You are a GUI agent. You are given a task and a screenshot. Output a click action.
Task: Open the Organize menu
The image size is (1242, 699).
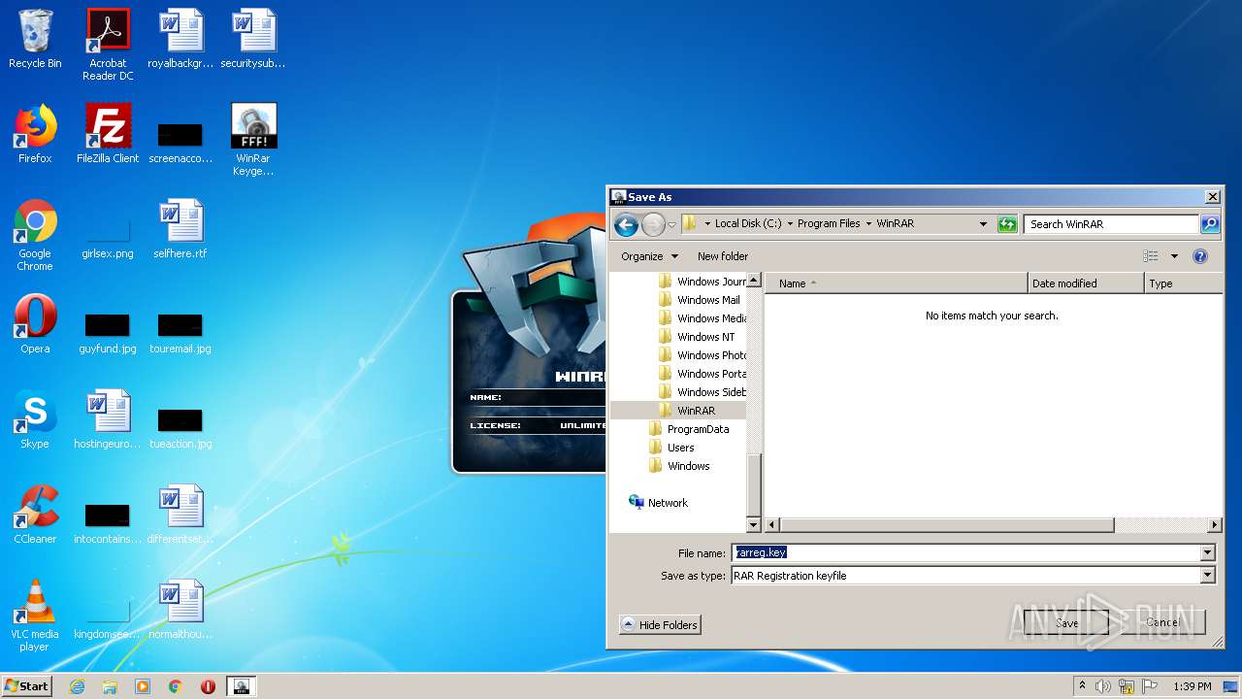[649, 256]
